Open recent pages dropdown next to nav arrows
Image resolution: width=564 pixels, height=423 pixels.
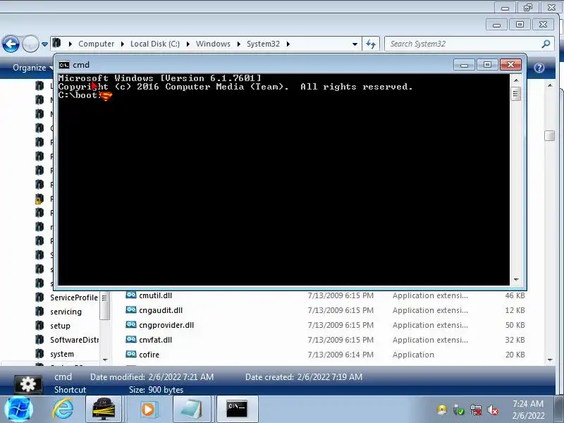click(x=44, y=44)
